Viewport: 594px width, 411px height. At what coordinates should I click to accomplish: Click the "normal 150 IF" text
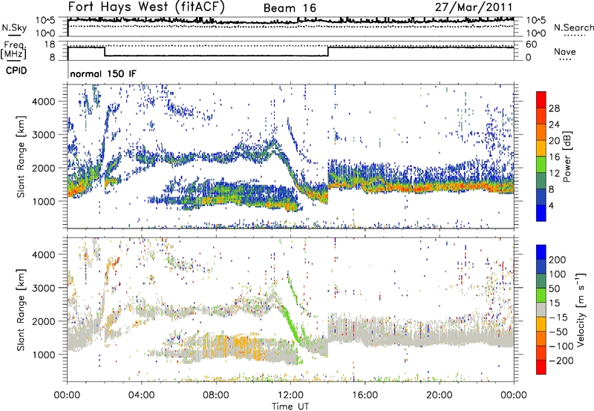[x=103, y=73]
